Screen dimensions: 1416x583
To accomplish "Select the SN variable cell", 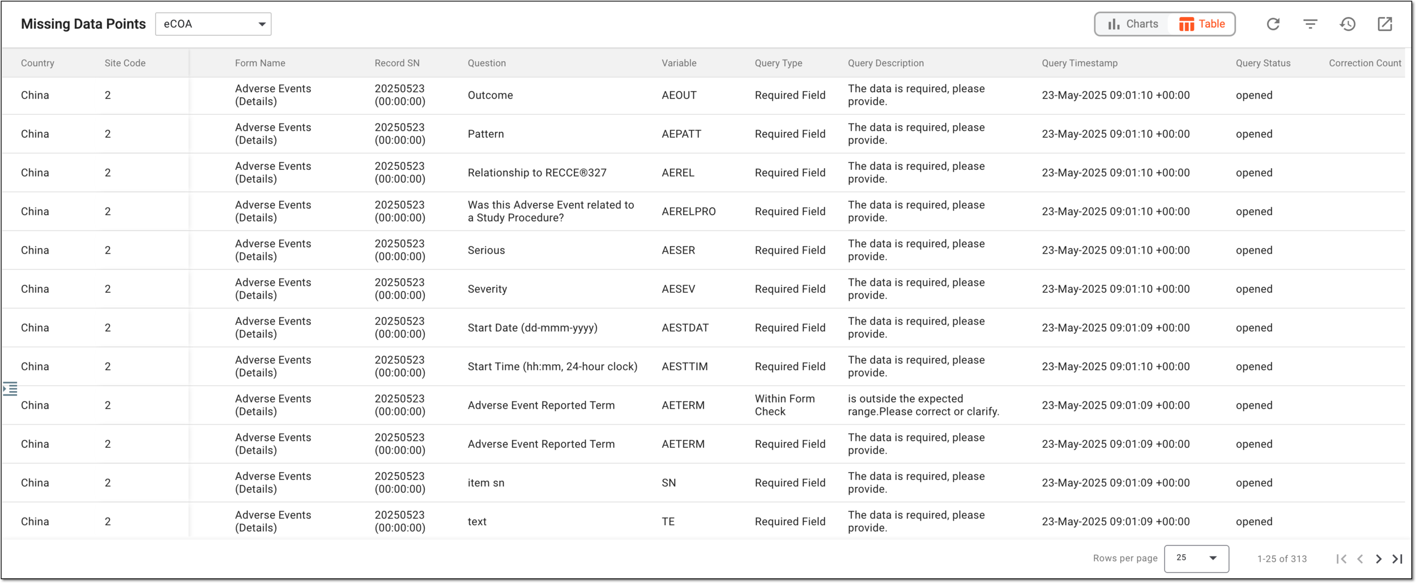I will [669, 483].
